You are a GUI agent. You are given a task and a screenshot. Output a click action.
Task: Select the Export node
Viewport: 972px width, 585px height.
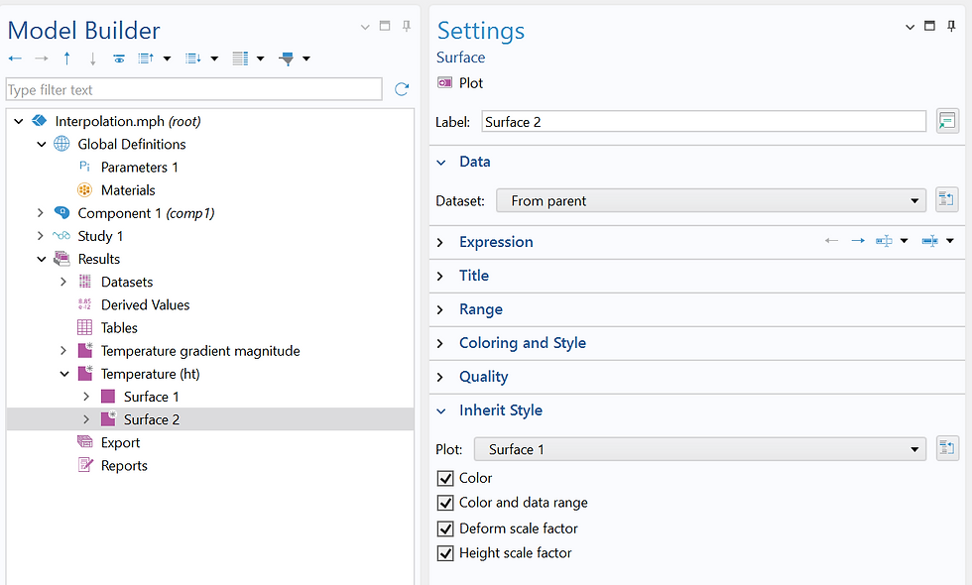(x=120, y=442)
